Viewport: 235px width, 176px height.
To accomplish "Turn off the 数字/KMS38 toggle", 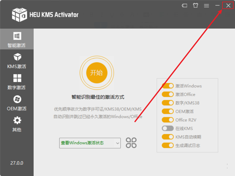I will [x=168, y=103].
